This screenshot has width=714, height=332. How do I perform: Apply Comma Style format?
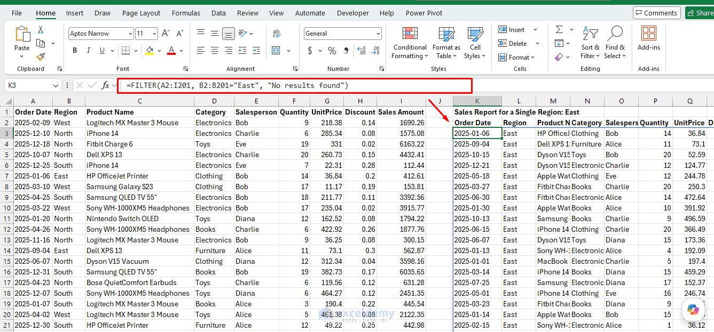pyautogui.click(x=346, y=51)
